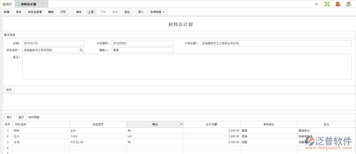Click the 备注 column header in table
This screenshot has width=356, height=154.
[326, 124]
